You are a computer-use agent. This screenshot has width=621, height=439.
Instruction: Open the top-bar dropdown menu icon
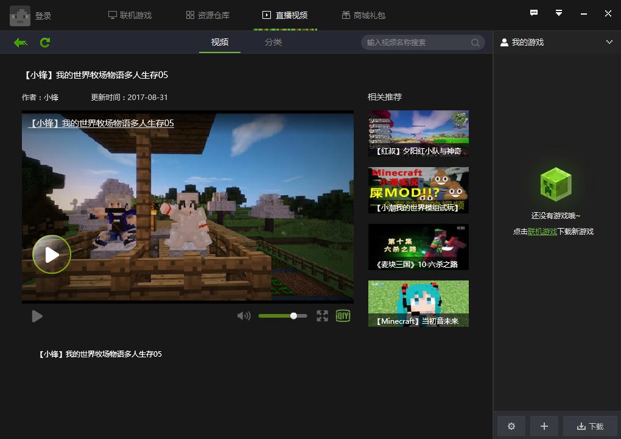click(x=559, y=13)
